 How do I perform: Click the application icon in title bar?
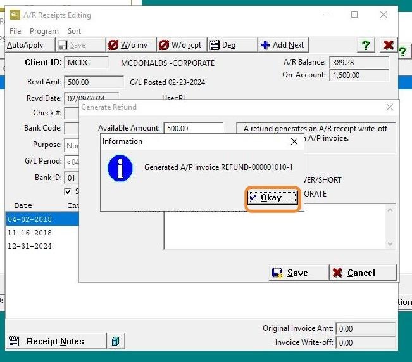point(15,15)
